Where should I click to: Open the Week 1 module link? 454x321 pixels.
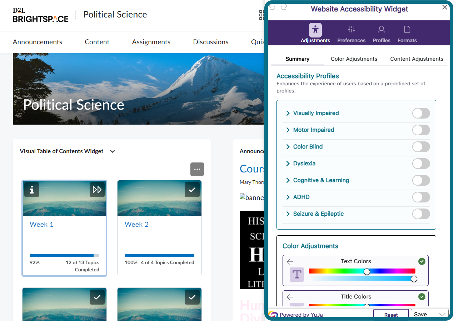(x=41, y=225)
